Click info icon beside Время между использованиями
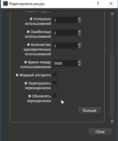 pos(25,62)
